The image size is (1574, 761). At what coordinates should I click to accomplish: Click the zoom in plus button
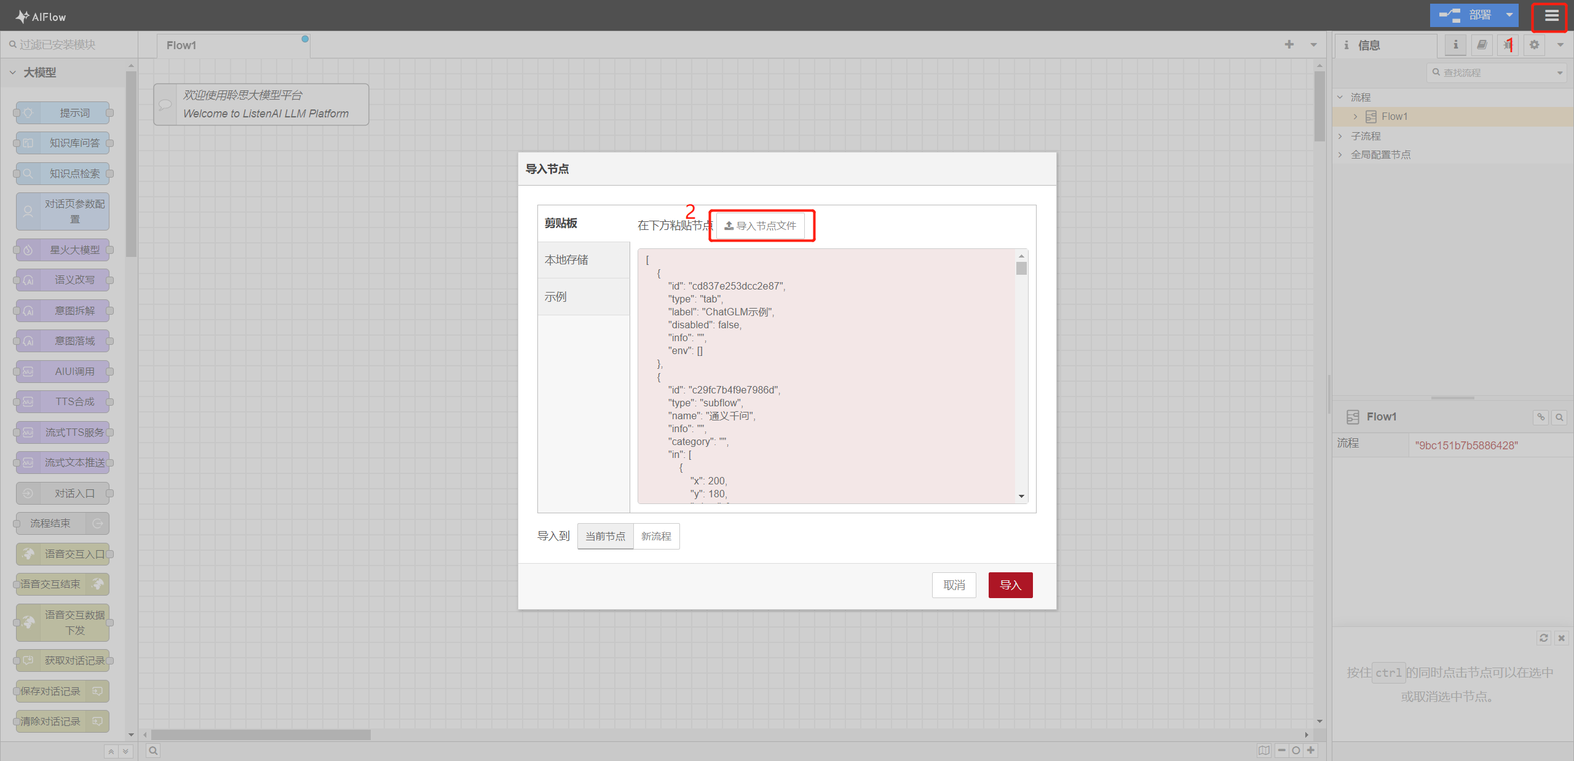1311,750
